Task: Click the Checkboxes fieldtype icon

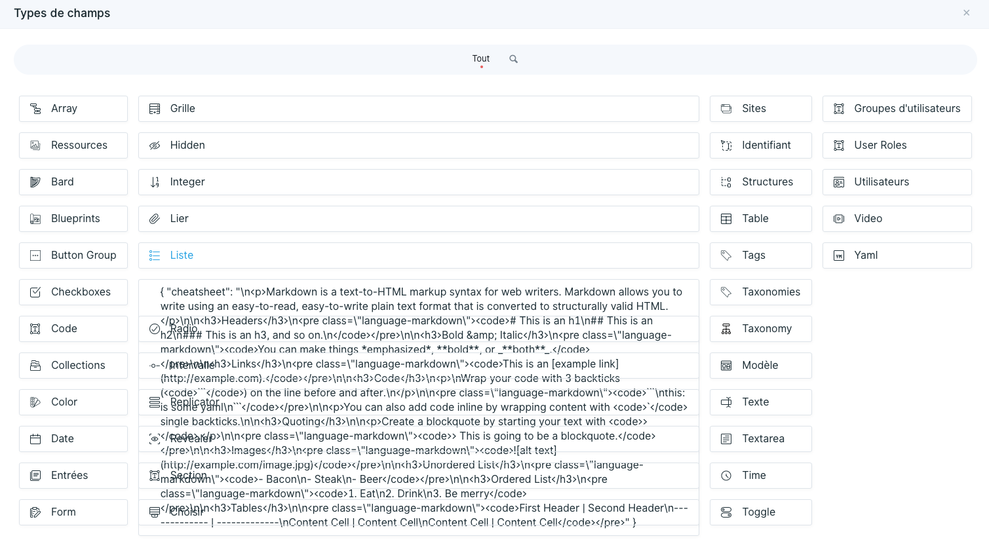Action: 36,292
